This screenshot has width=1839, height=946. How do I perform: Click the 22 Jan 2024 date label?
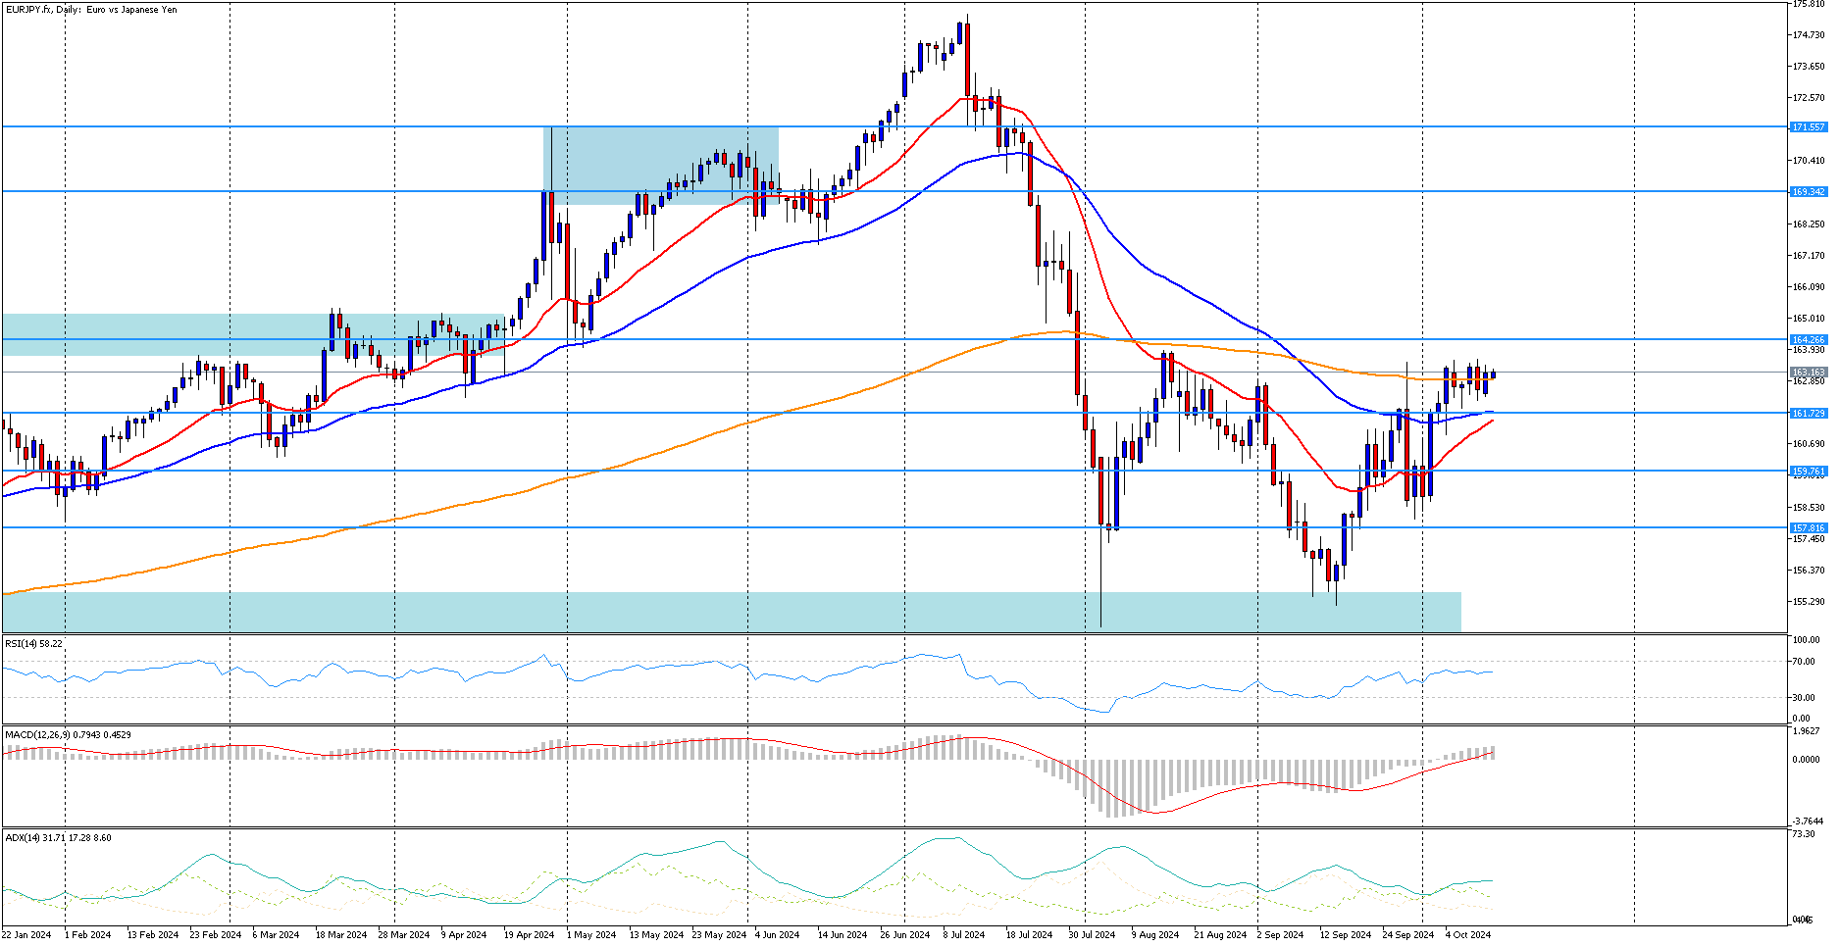26,935
